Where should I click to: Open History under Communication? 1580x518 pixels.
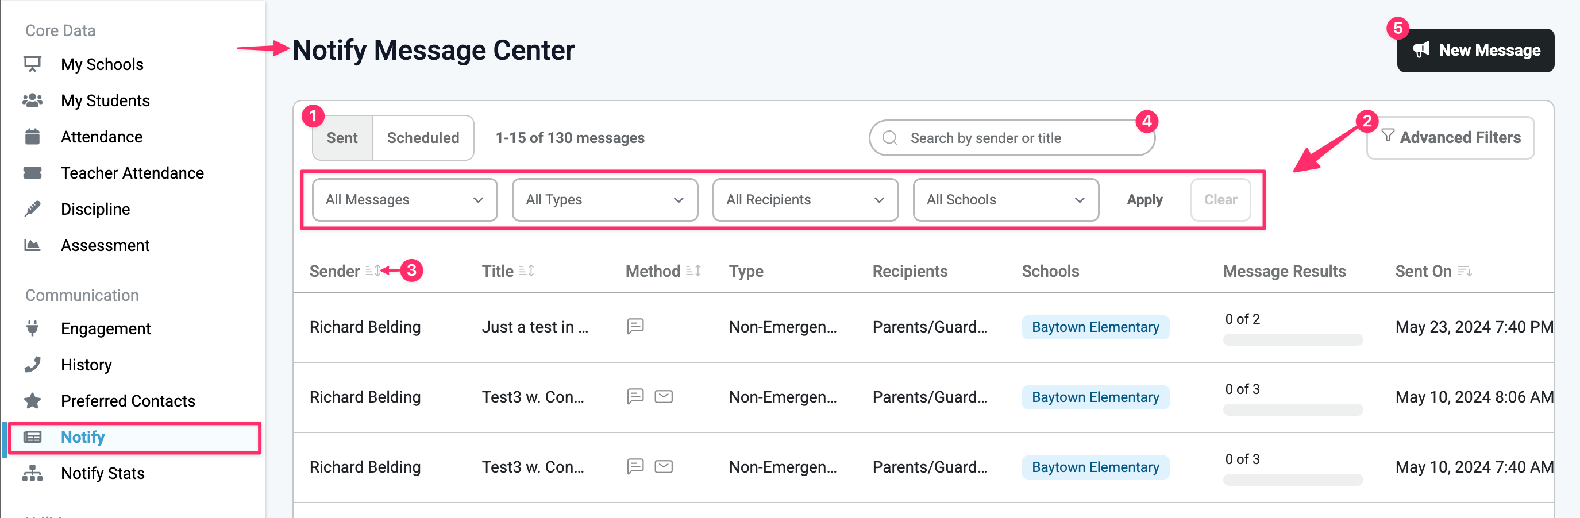pyautogui.click(x=86, y=365)
